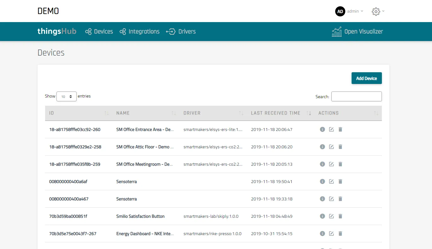Click driver smartmakers/nke-presso:1.0.0
This screenshot has height=249, width=432.
coord(213,234)
